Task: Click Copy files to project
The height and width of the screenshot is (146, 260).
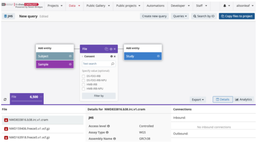Action: [237, 16]
